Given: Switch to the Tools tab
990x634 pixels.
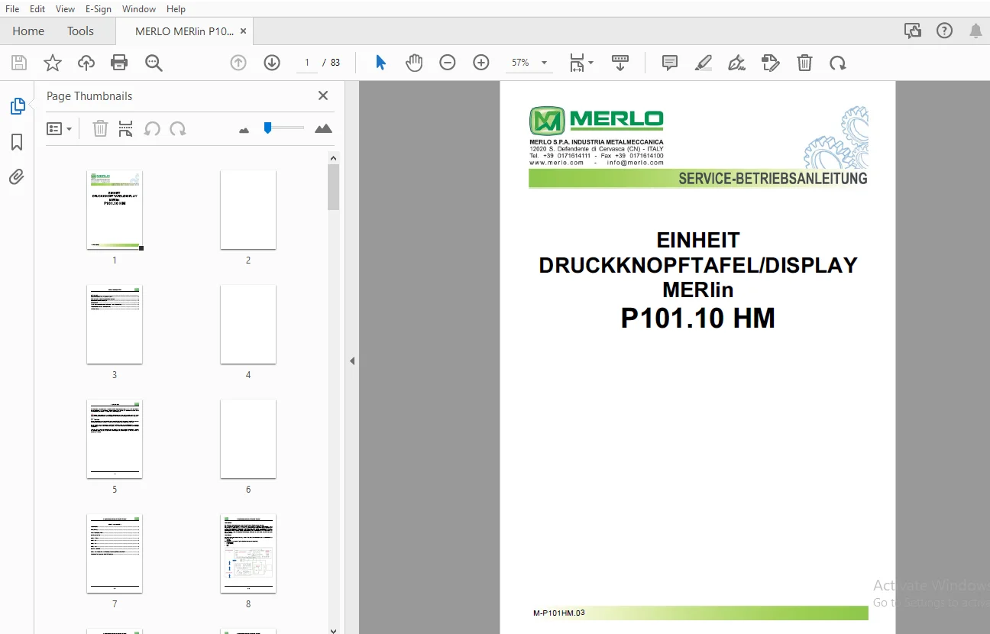Looking at the screenshot, I should tap(80, 31).
